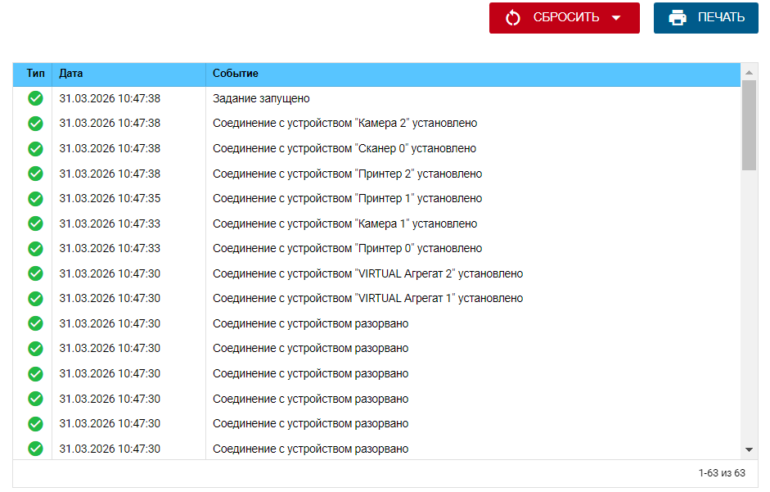This screenshot has height=492, width=770.
Task: Click the printer icon on ПЕЧАТЬ button
Action: coord(677,17)
